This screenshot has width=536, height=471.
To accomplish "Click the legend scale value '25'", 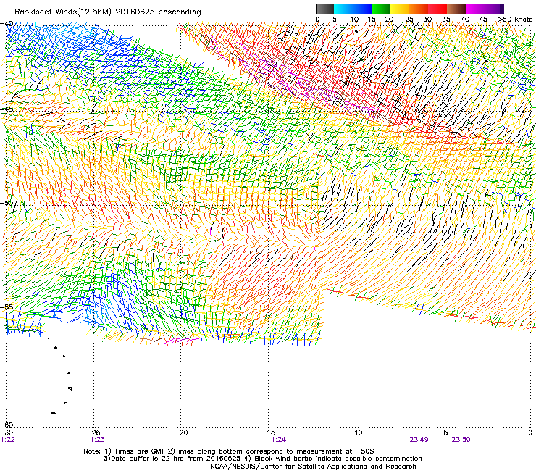I will 409,20.
